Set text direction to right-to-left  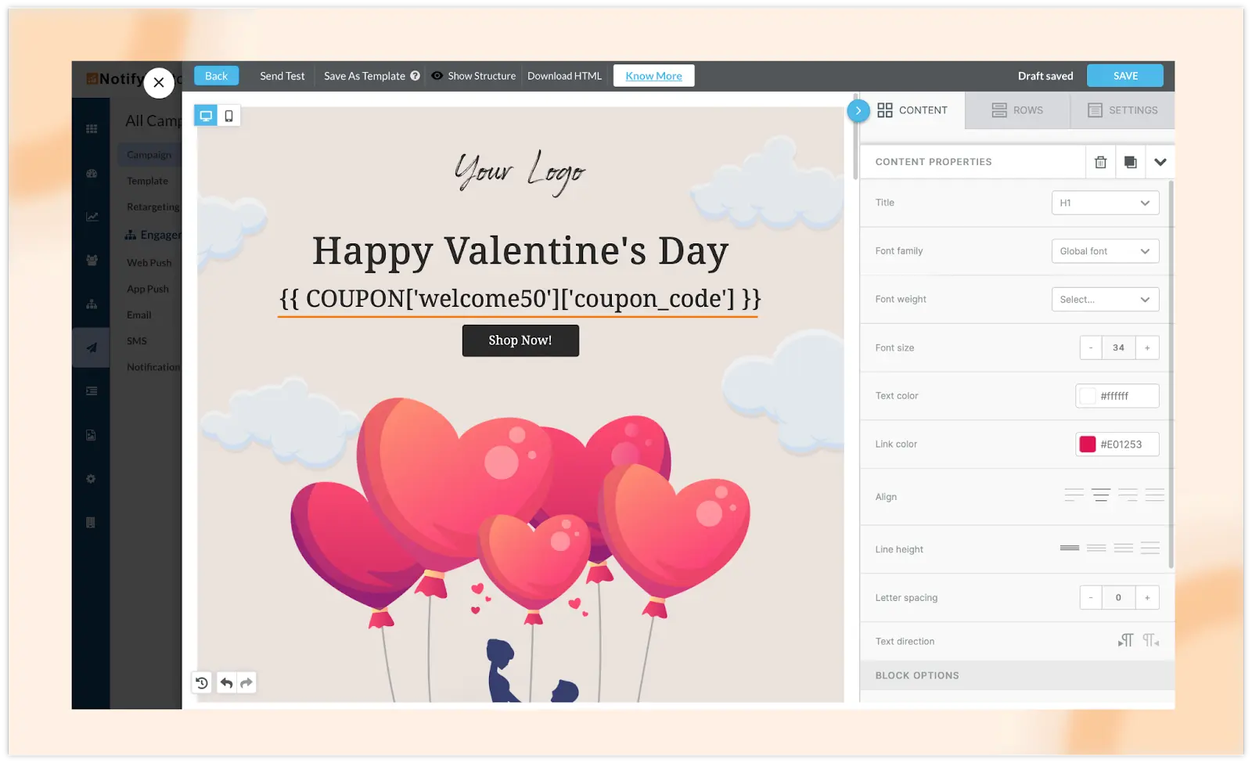click(1150, 641)
